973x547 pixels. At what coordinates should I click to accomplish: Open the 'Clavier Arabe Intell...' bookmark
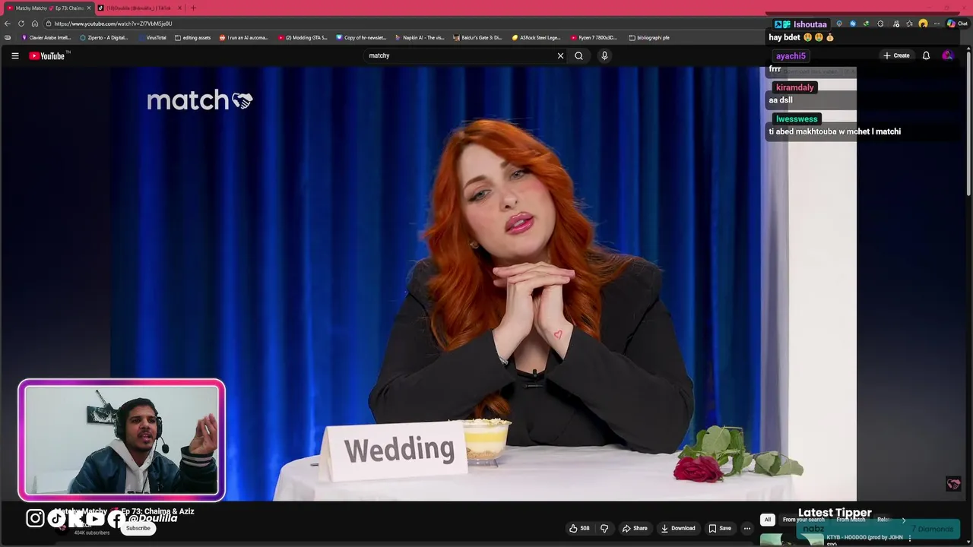click(46, 37)
